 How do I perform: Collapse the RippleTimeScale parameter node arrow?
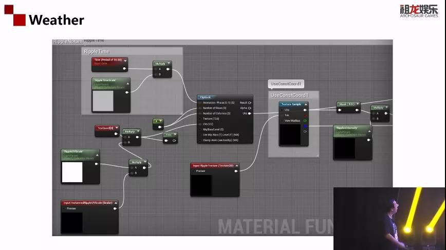point(127,84)
